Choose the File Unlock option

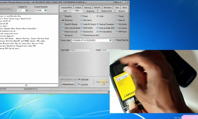[82, 20]
